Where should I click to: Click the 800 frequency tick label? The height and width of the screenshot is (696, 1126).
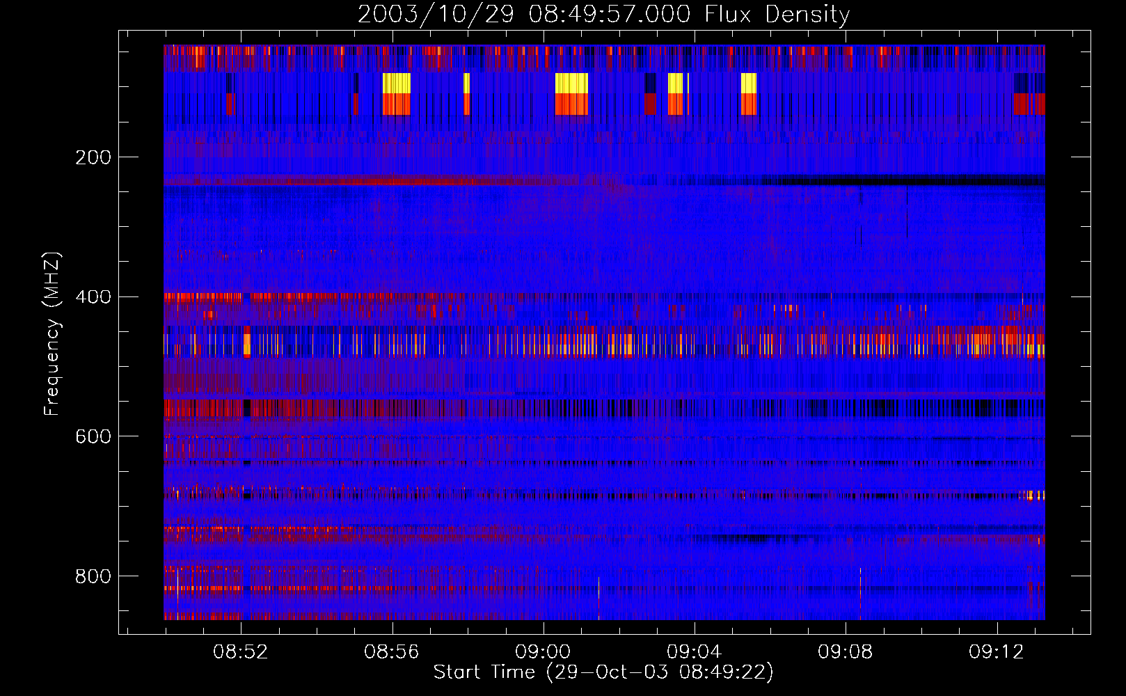(93, 576)
